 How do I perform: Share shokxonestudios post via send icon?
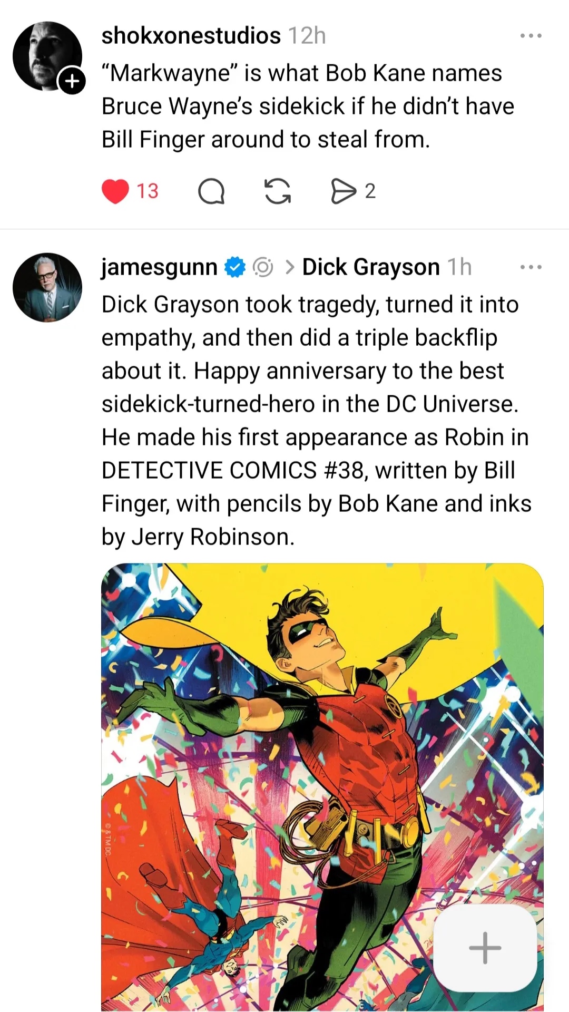pyautogui.click(x=344, y=191)
